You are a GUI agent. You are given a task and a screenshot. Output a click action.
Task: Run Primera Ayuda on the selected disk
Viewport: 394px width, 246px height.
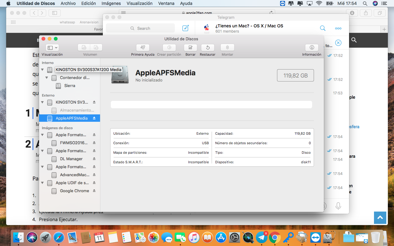143,48
